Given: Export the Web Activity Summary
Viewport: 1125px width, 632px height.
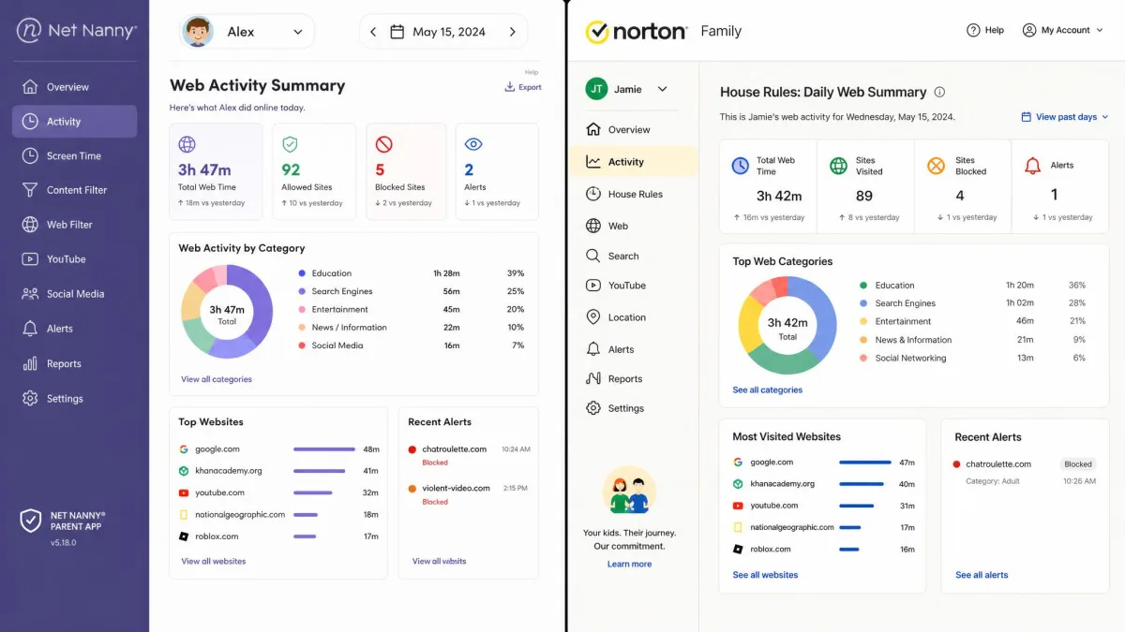Looking at the screenshot, I should click(523, 87).
